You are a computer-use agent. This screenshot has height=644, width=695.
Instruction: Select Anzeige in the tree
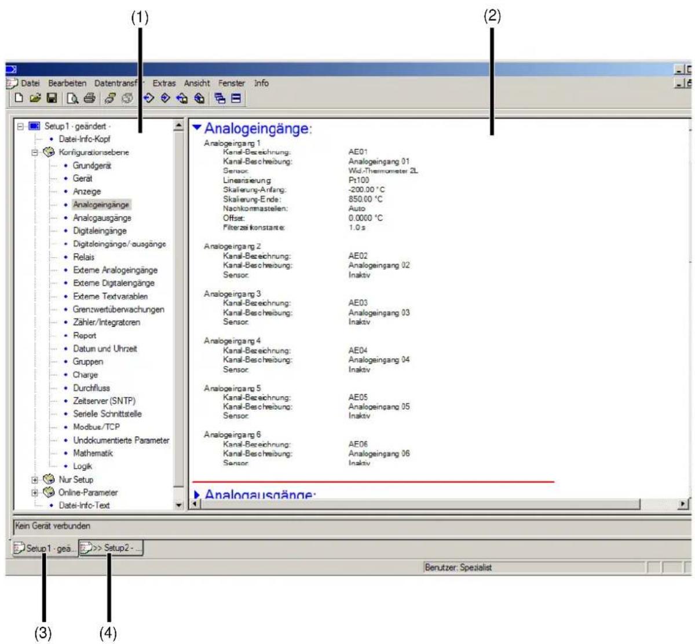pyautogui.click(x=87, y=192)
